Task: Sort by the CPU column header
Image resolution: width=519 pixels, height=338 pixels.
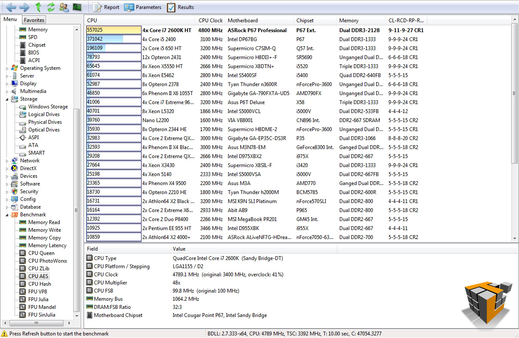Action: (x=140, y=20)
